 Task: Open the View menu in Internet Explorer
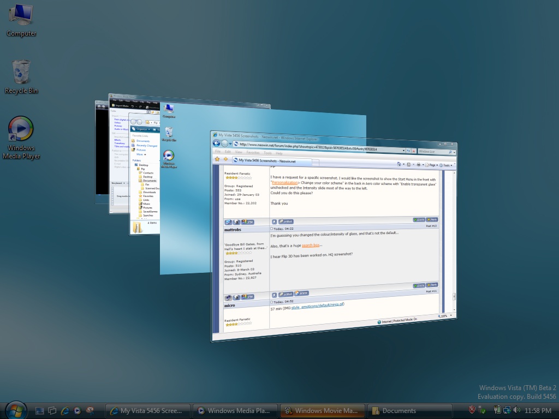click(x=239, y=152)
